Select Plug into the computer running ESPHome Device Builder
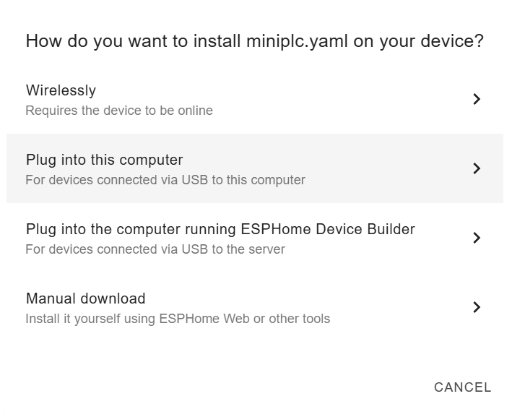 click(x=255, y=238)
